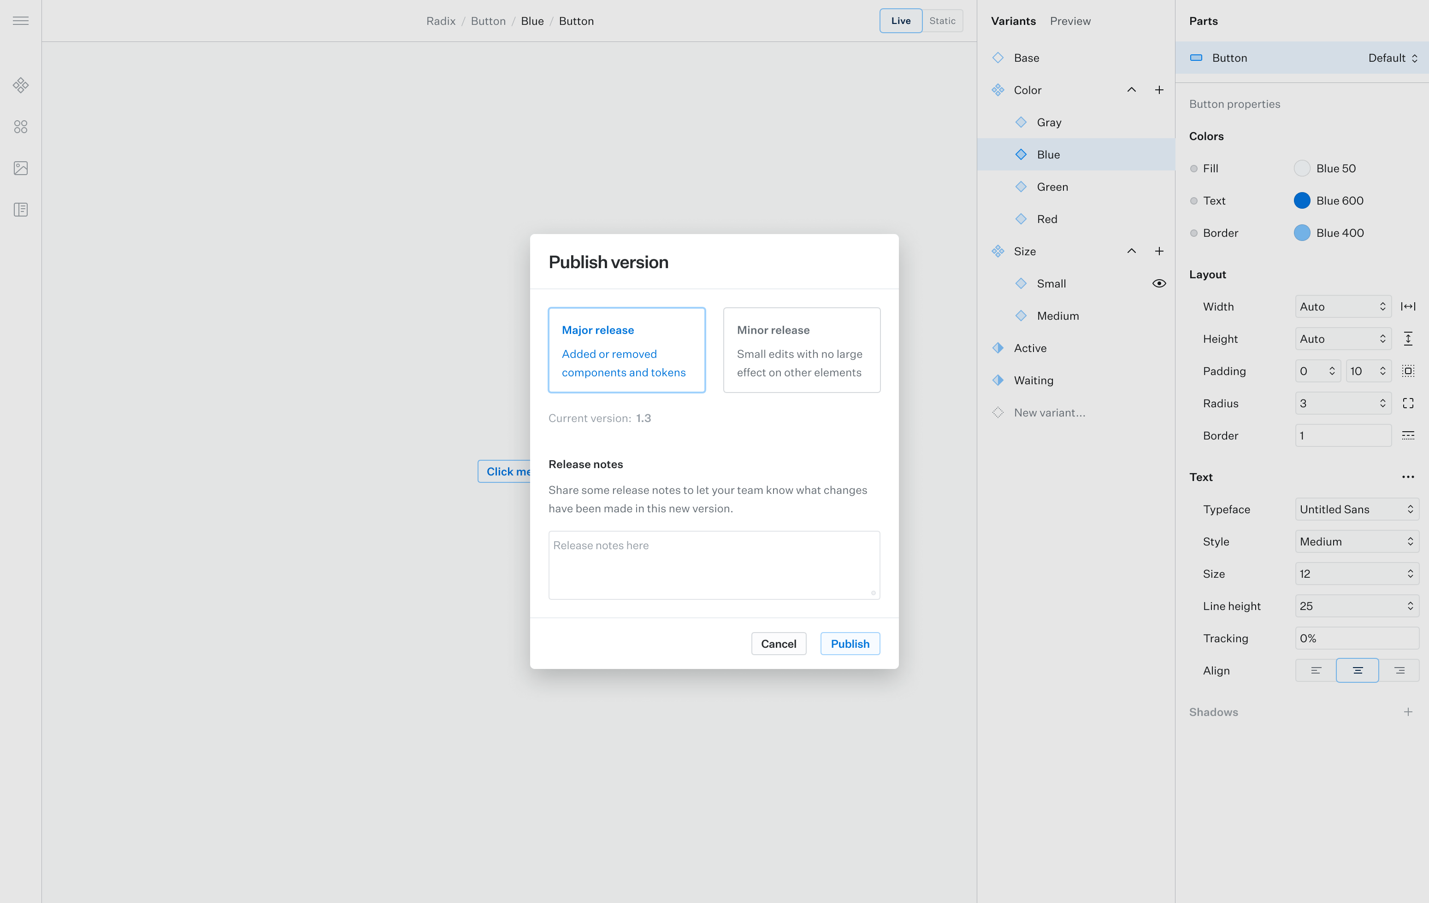The width and height of the screenshot is (1429, 903).
Task: Add a new Color variant with plus icon
Action: 1159,90
